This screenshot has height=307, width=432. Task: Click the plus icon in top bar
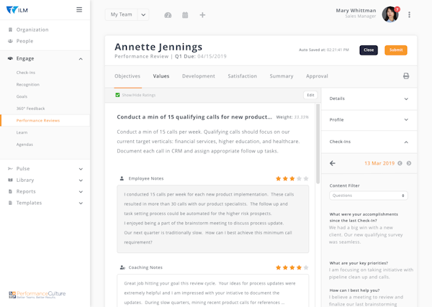(202, 15)
